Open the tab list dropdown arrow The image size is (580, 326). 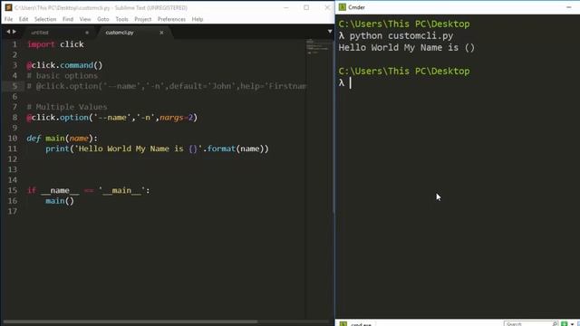(x=330, y=32)
